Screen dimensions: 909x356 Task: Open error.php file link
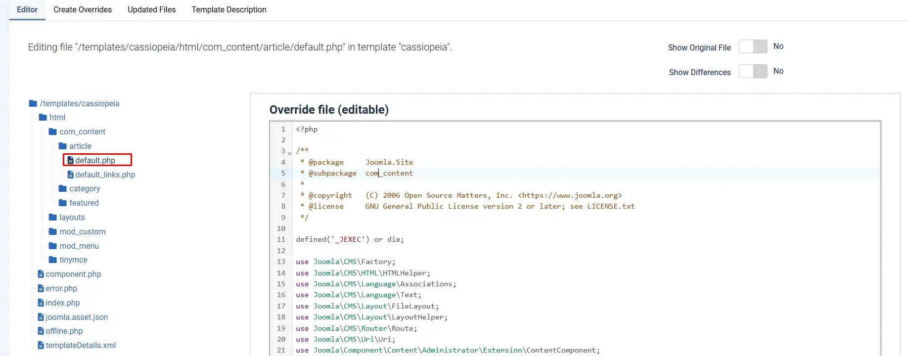(x=61, y=288)
